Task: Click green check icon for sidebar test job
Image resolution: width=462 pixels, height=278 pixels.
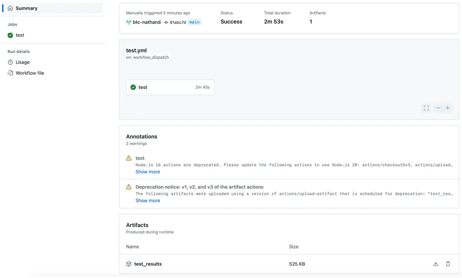Action: point(10,35)
